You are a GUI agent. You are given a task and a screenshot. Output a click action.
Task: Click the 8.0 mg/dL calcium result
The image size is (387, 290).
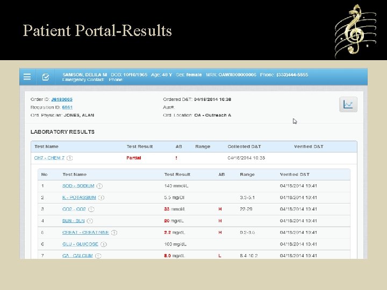tap(174, 256)
